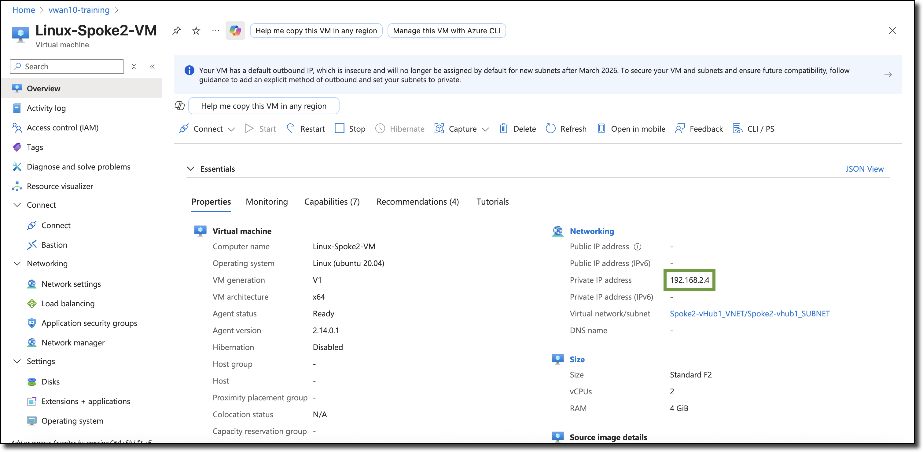Screen dimensions: 923x452
Task: Collapse the Essentials section
Action: click(191, 169)
